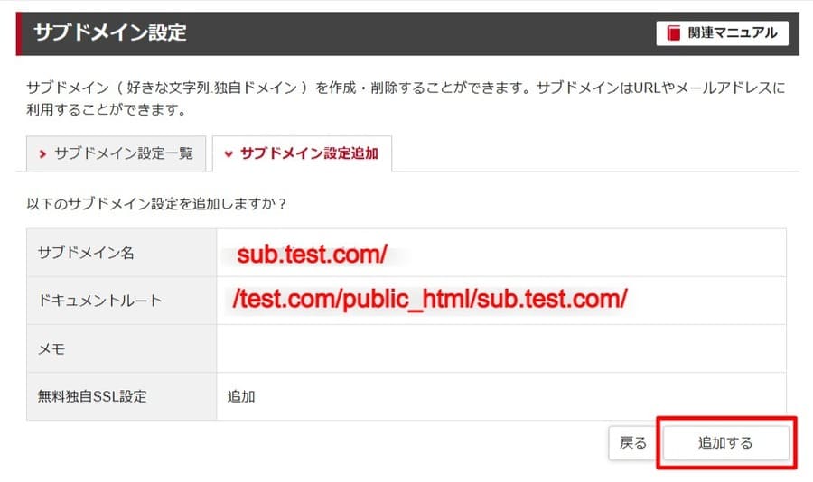Switch to the サブドメイン設定一覧 tab
The height and width of the screenshot is (482, 813).
coord(117,153)
